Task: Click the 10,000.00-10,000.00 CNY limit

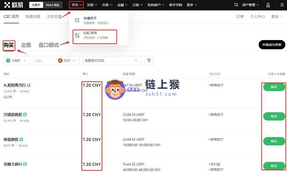Action: click(142, 145)
